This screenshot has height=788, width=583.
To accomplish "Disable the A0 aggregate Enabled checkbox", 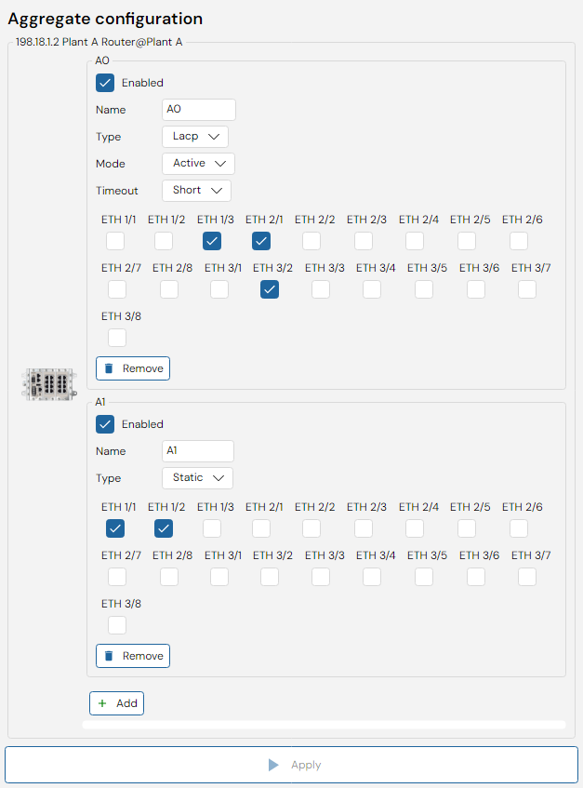I will (105, 83).
